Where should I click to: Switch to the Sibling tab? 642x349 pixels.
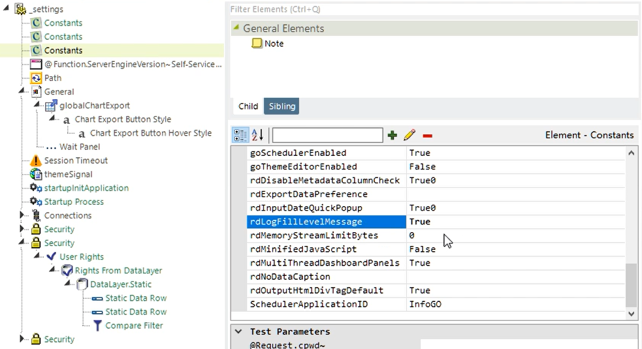click(x=282, y=106)
